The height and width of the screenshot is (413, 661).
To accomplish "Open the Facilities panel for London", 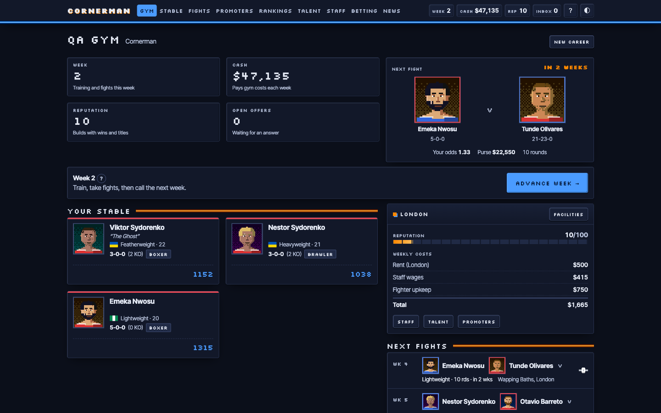I will (x=568, y=214).
